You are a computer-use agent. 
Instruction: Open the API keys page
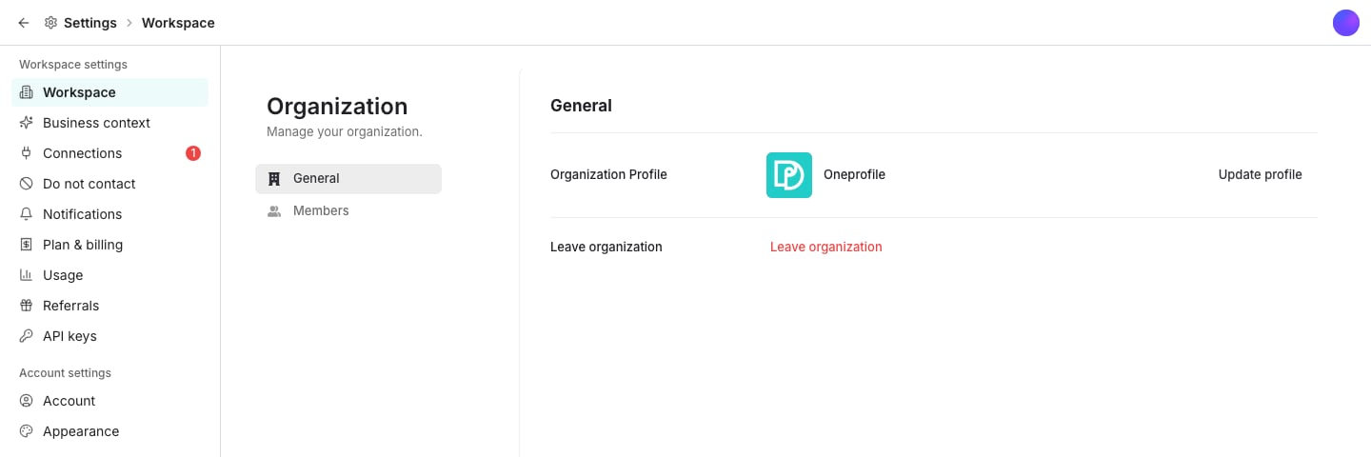click(x=109, y=336)
